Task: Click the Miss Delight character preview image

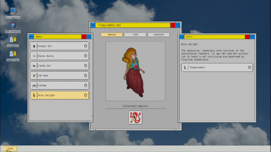Action: 135,71
